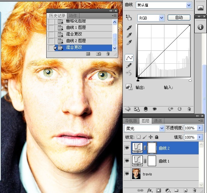The height and width of the screenshot is (193, 207).
Task: Switch to the 动作 tab
Action: (73, 16)
